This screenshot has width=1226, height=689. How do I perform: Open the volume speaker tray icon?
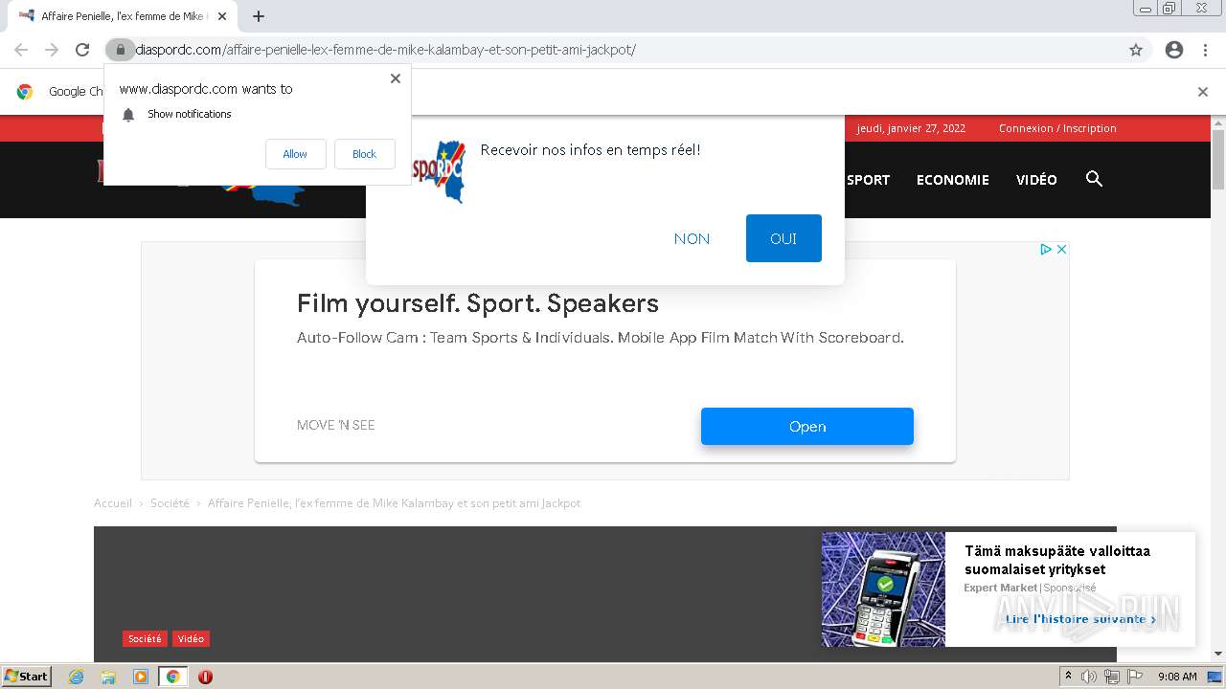1089,677
